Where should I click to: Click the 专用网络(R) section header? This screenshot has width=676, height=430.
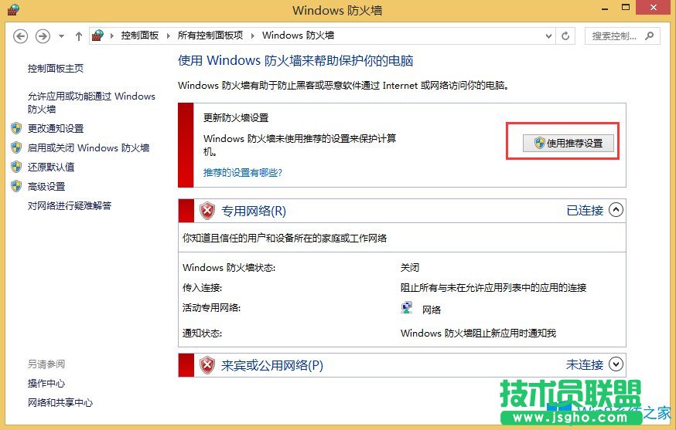click(x=254, y=211)
